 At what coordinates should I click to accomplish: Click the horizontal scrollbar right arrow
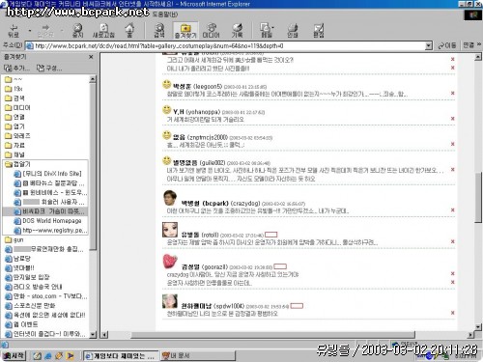470,335
